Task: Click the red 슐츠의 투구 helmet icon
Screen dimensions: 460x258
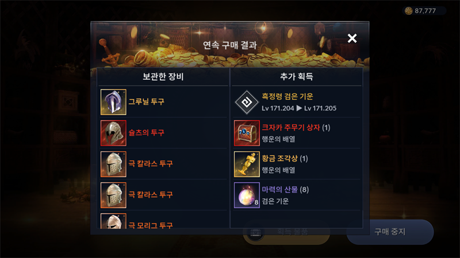Action: [113, 133]
